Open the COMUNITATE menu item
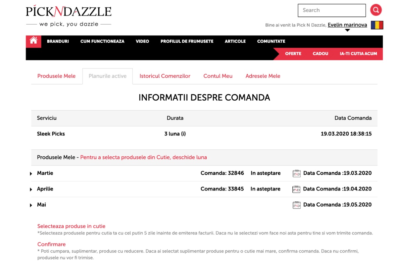 [271, 41]
